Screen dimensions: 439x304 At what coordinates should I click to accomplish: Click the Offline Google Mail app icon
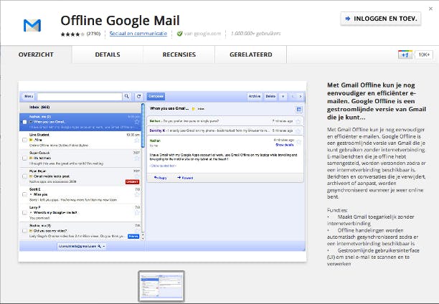[x=32, y=26]
